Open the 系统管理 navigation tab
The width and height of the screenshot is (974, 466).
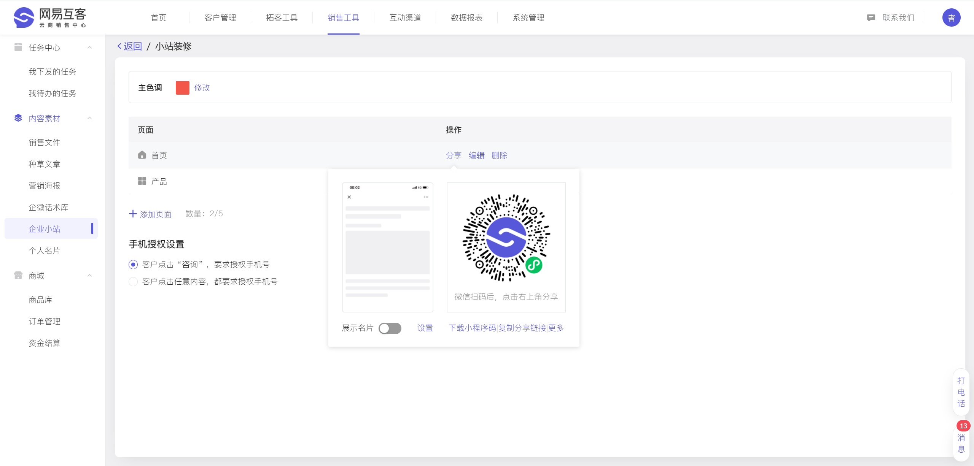click(528, 17)
